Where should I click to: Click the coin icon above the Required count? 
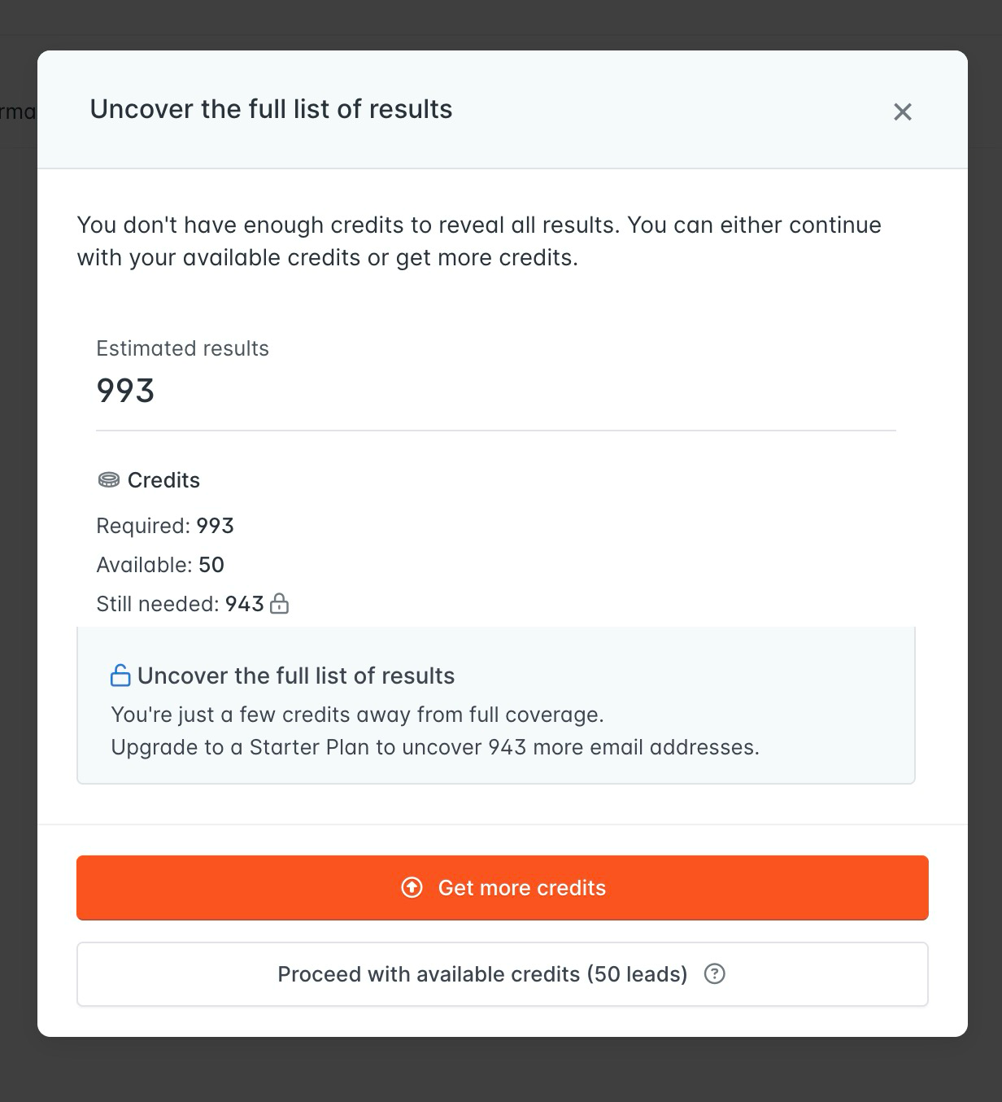(107, 480)
